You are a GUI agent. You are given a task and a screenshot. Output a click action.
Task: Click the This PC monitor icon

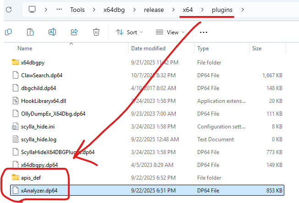click(x=32, y=9)
